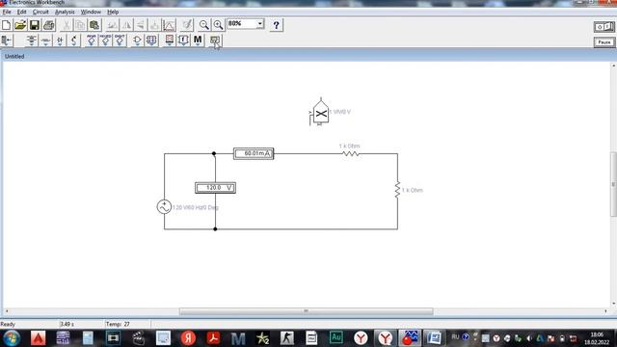Switch to Electronics Workbench taskbar button
The height and width of the screenshot is (347, 617).
(410, 338)
